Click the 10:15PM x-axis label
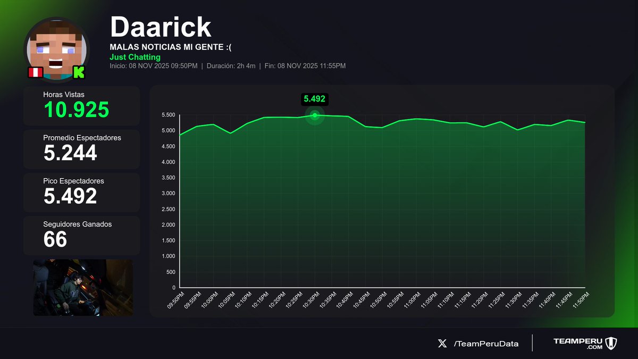 [260, 299]
